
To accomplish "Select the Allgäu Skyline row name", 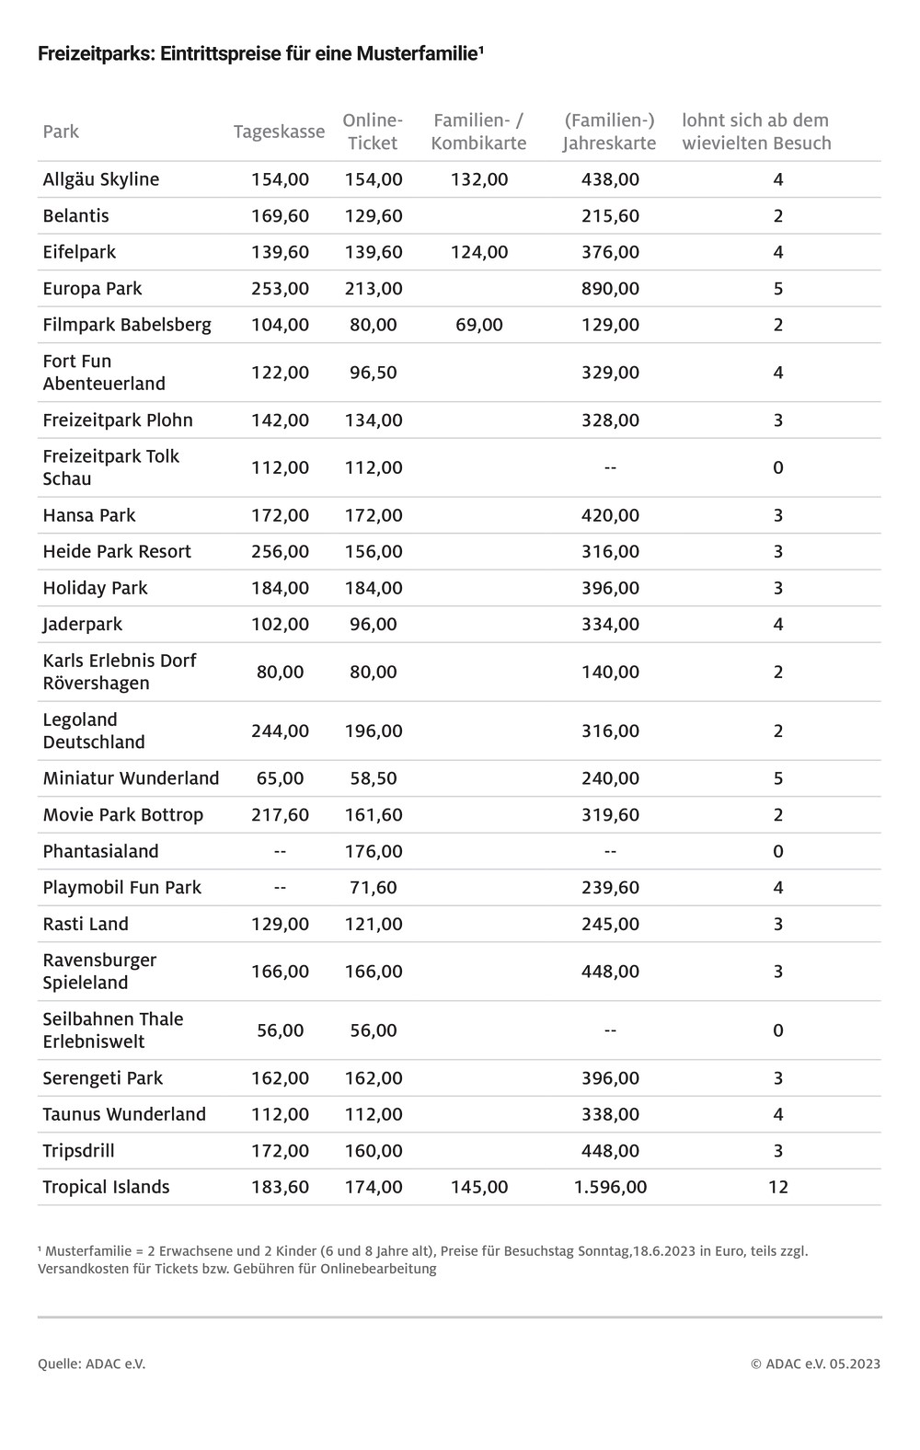I will [x=101, y=179].
